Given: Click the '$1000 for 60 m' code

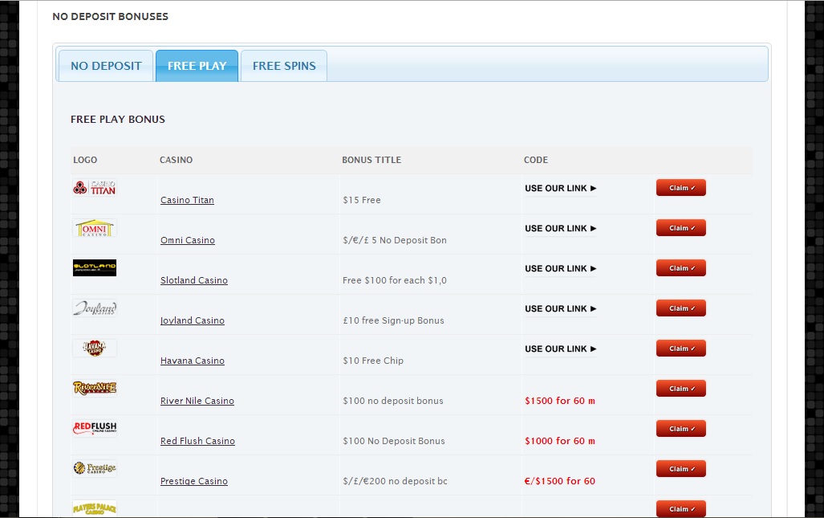Looking at the screenshot, I should click(560, 441).
